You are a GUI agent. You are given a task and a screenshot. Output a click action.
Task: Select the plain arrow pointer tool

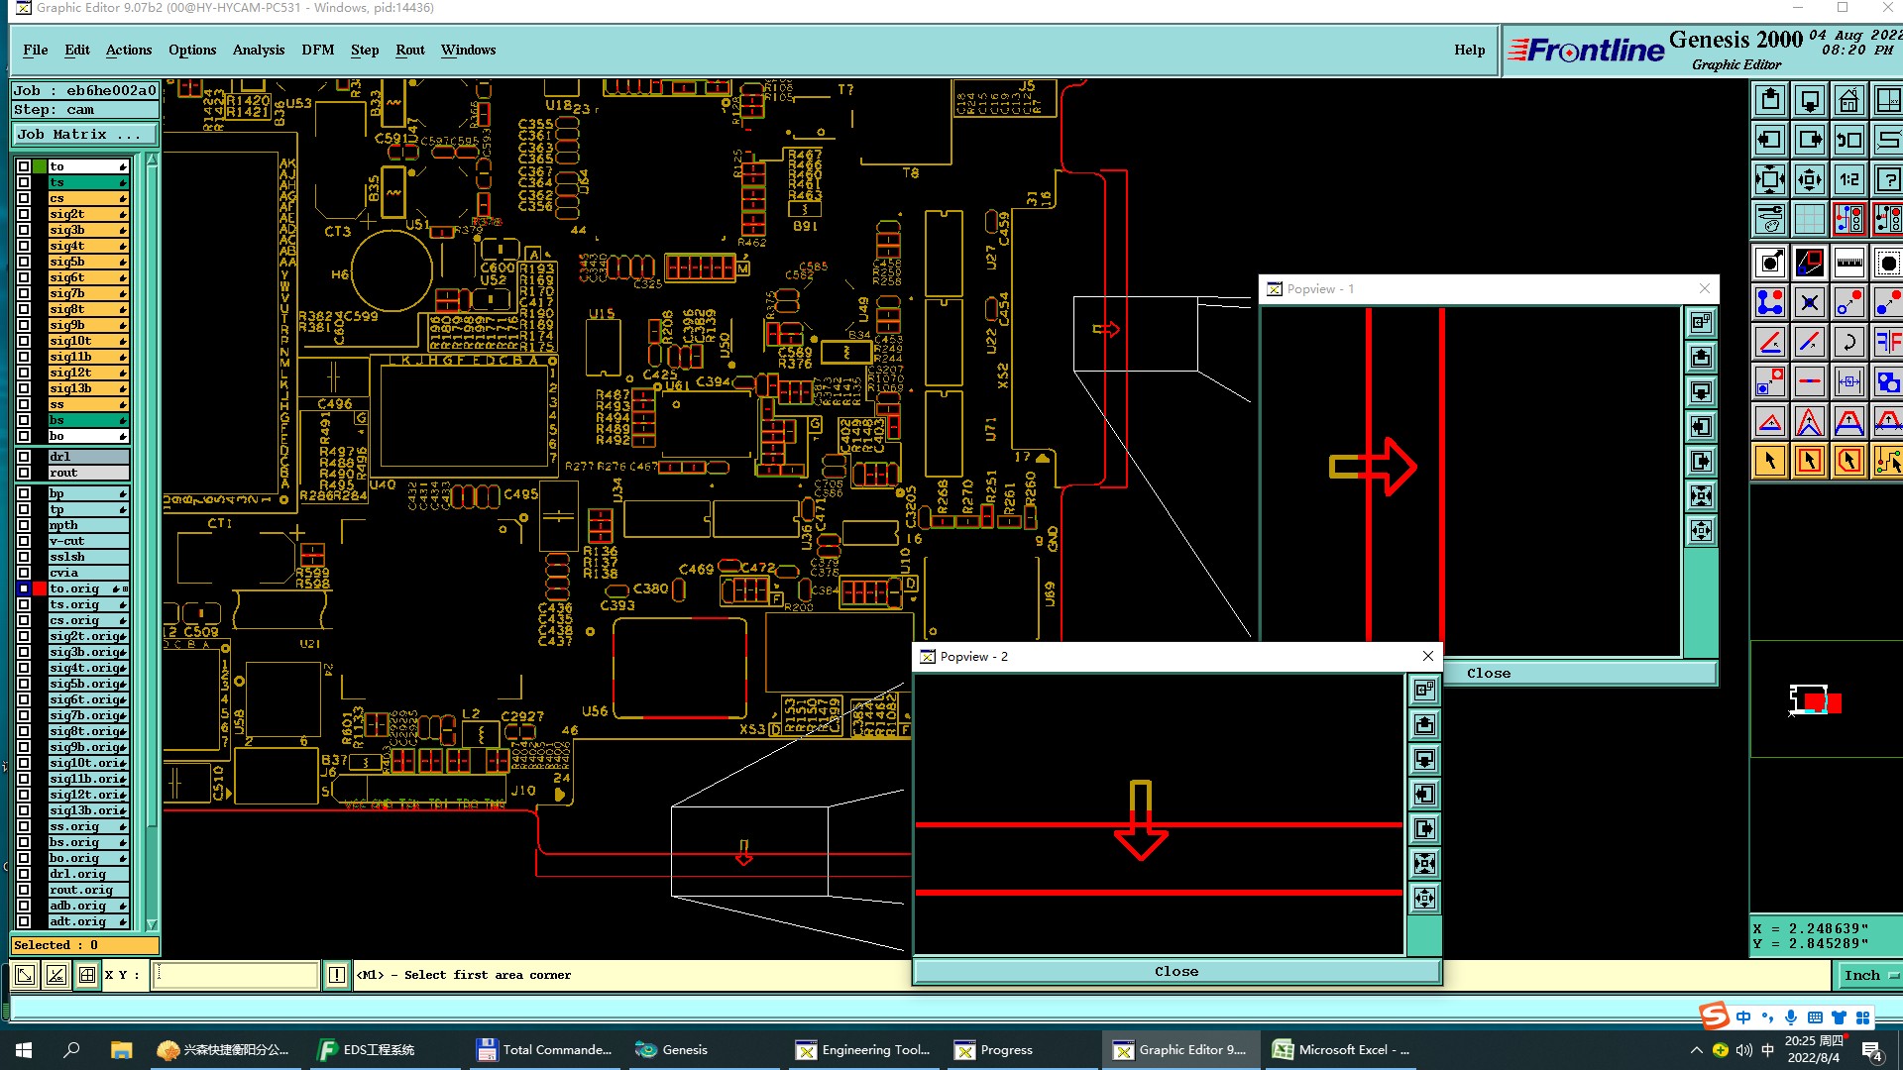(1770, 462)
